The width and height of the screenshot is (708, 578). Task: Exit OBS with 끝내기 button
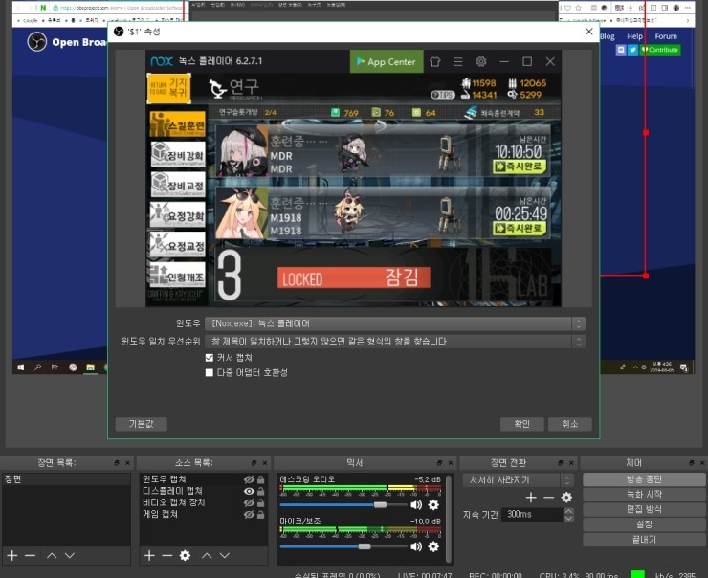click(x=644, y=539)
